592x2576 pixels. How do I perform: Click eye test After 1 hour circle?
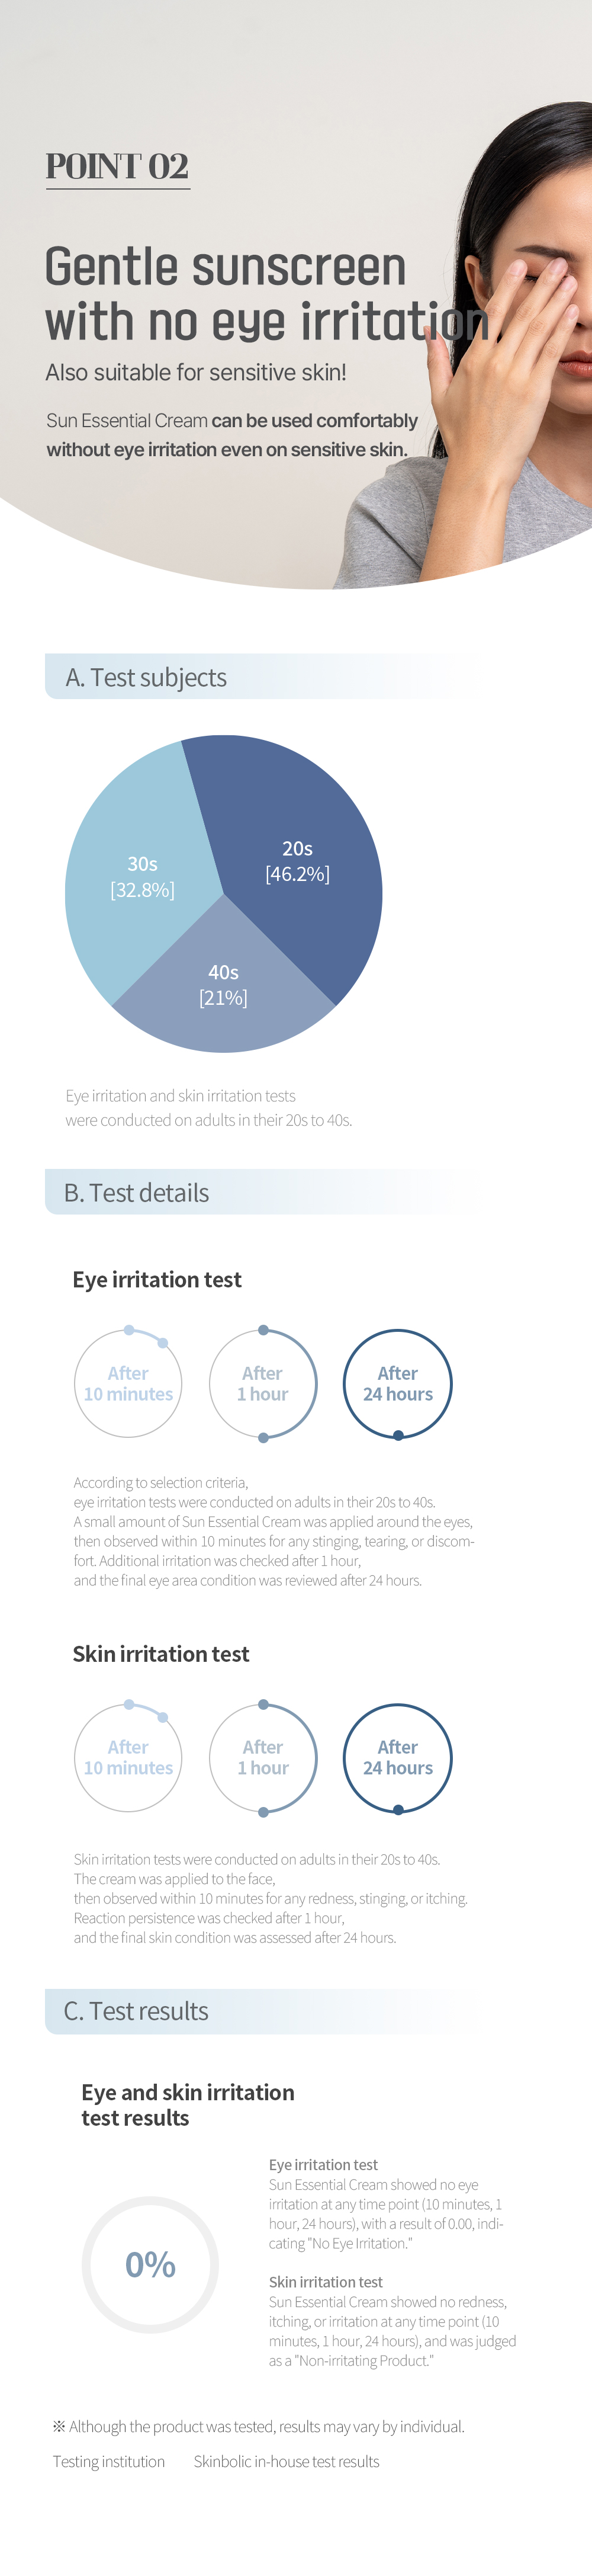[263, 1384]
